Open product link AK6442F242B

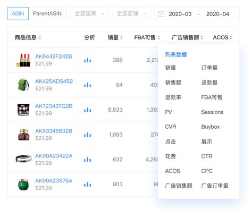pyautogui.click(x=54, y=56)
